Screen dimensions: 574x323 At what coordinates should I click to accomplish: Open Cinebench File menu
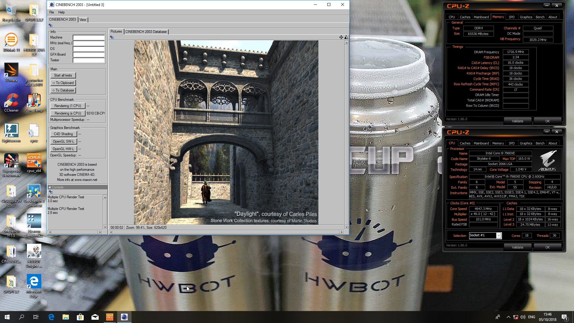click(51, 12)
